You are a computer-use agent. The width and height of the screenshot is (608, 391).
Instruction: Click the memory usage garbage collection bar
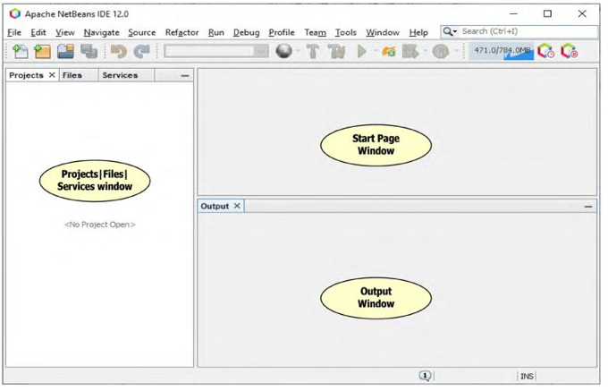[x=502, y=51]
